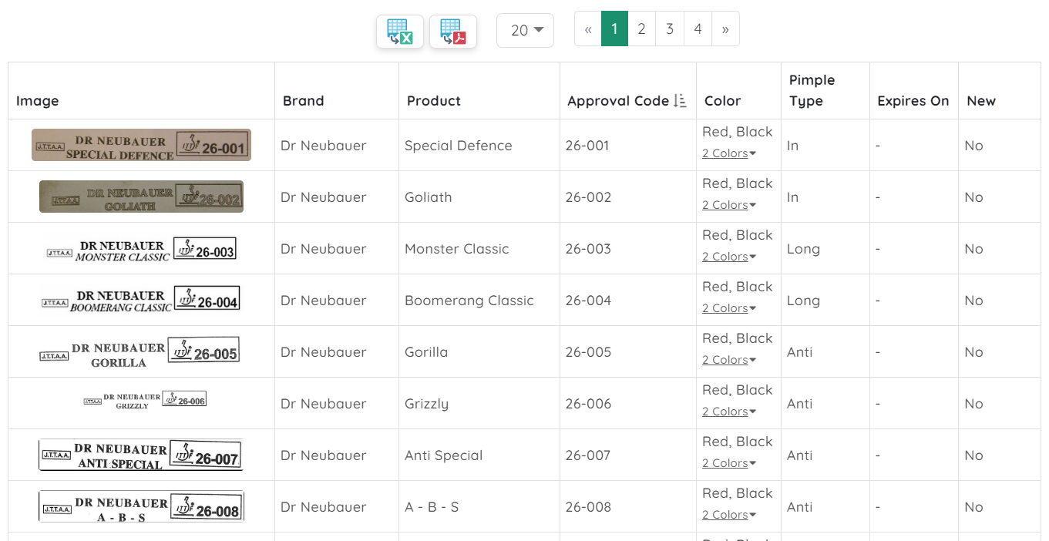This screenshot has width=1049, height=541.
Task: Go to page 3
Action: pyautogui.click(x=670, y=29)
